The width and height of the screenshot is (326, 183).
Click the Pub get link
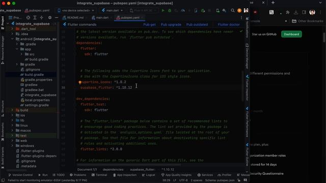coord(149,24)
